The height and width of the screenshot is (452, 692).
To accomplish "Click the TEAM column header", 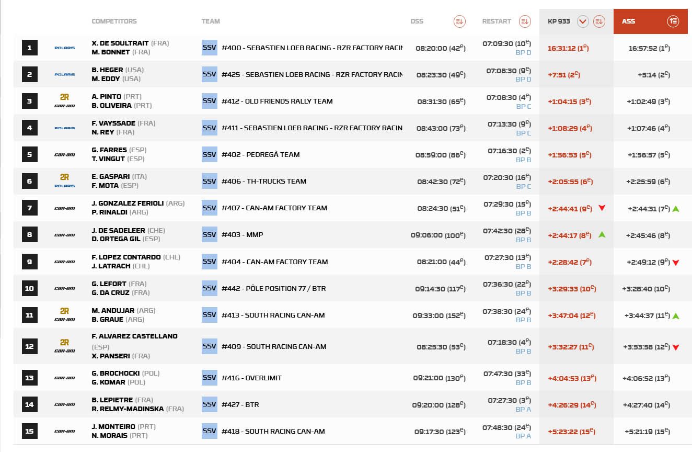I will [211, 21].
